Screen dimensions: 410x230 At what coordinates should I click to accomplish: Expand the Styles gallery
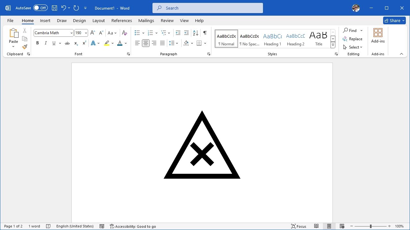coord(333,45)
